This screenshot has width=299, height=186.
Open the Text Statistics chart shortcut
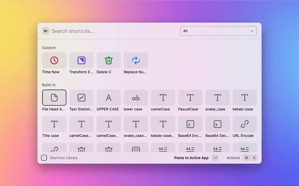(x=81, y=98)
